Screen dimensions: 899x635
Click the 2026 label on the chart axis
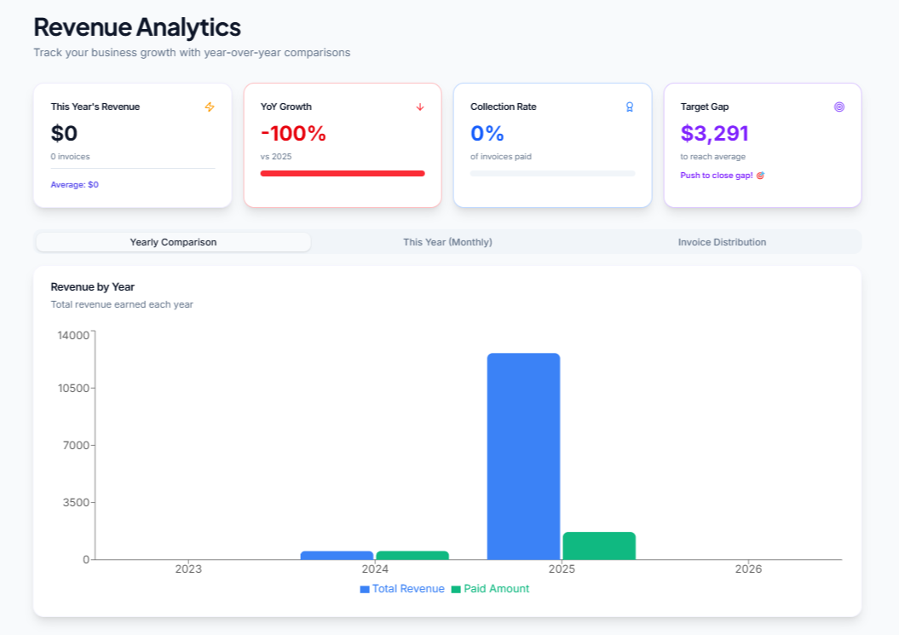point(750,569)
